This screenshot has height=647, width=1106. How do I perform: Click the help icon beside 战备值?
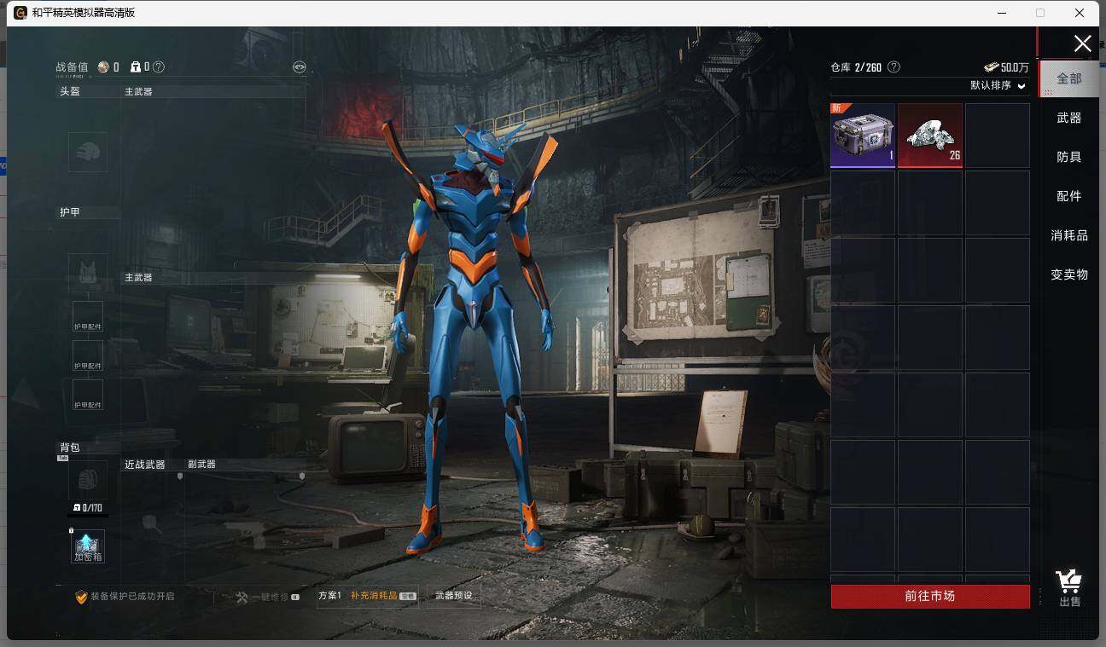[159, 66]
